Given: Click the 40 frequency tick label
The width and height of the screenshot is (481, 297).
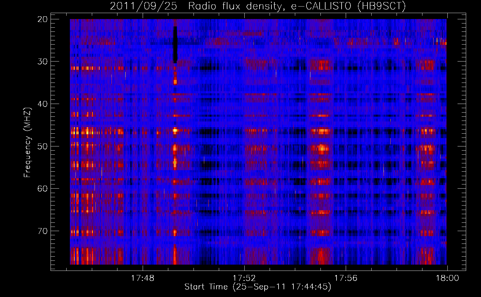Looking at the screenshot, I should [43, 104].
